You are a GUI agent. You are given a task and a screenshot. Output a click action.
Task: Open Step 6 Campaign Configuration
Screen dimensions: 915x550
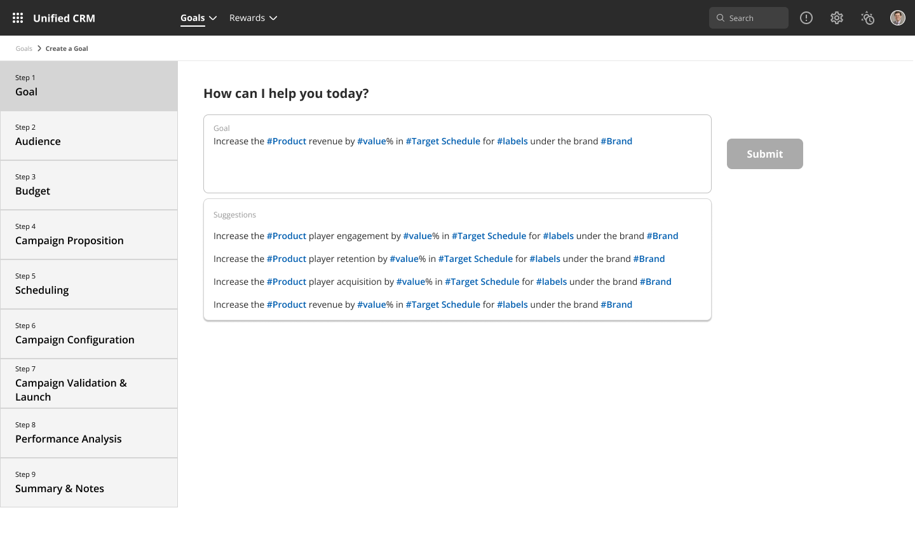pos(89,334)
